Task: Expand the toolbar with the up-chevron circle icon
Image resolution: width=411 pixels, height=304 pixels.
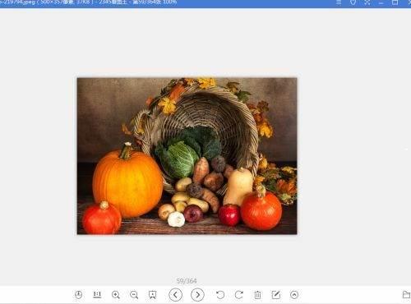Action: tap(294, 295)
